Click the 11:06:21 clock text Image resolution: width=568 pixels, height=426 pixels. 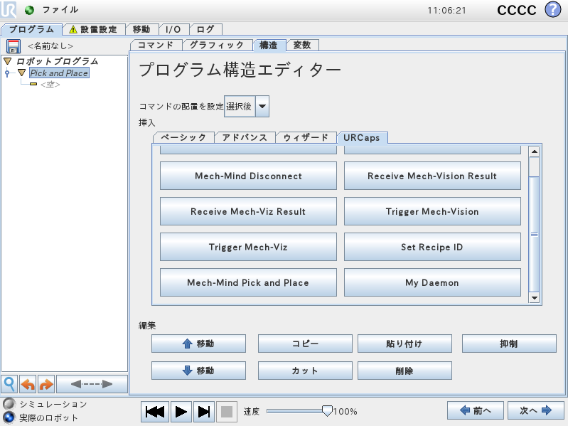pyautogui.click(x=446, y=11)
